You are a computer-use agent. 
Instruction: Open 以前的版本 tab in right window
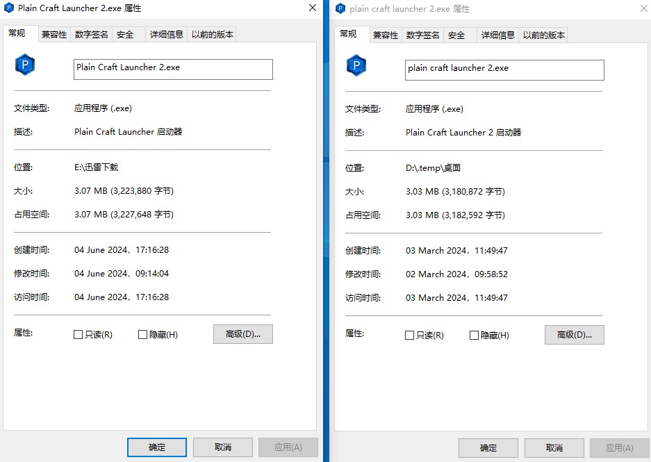(543, 35)
